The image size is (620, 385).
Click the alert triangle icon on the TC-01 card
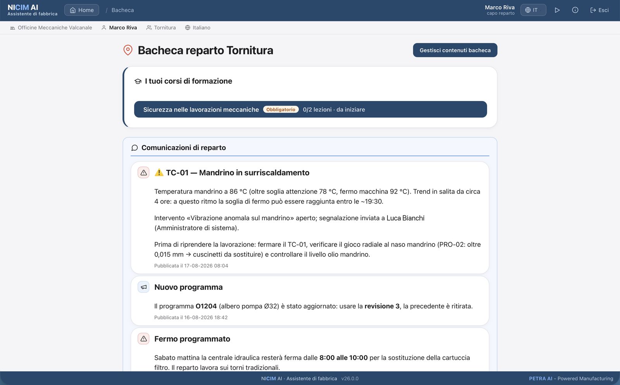click(x=143, y=173)
